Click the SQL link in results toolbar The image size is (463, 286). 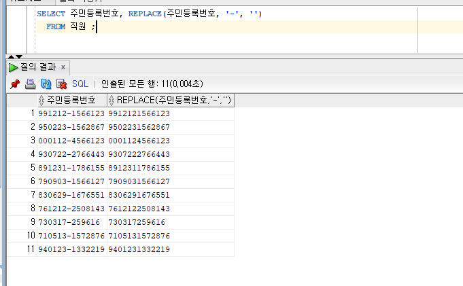pyautogui.click(x=80, y=84)
